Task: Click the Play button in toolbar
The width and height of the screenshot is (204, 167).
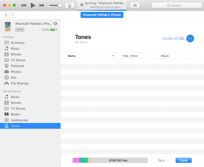Action: coord(33,5)
